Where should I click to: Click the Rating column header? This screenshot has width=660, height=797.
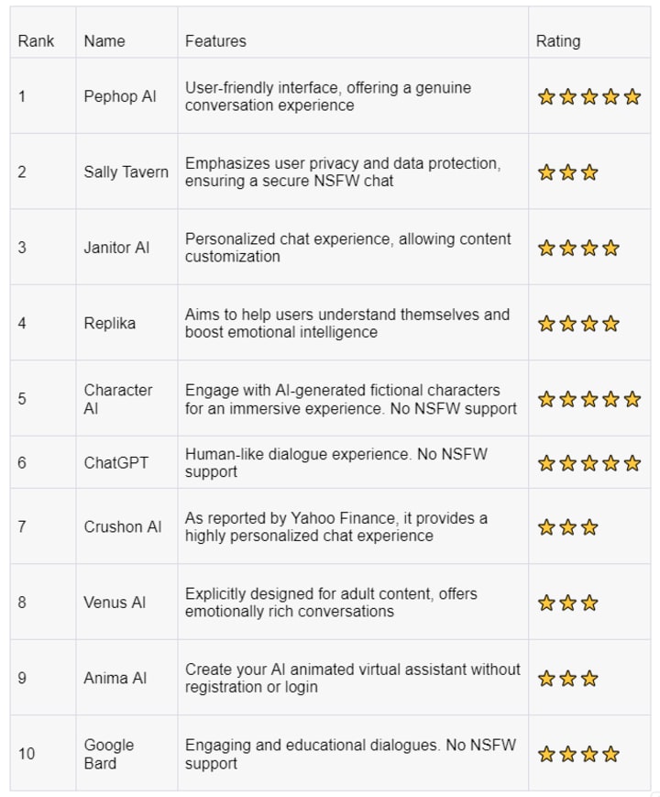[x=558, y=40]
